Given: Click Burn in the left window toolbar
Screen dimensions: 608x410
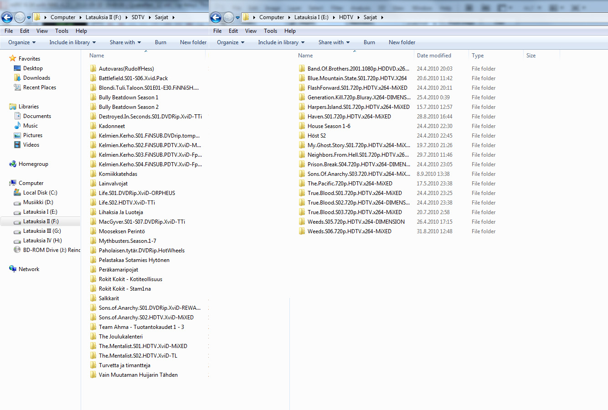Looking at the screenshot, I should pyautogui.click(x=160, y=42).
